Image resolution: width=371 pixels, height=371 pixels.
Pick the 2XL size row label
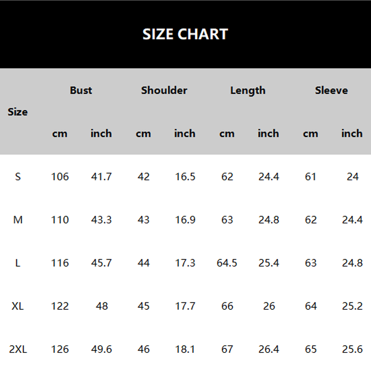click(x=18, y=349)
